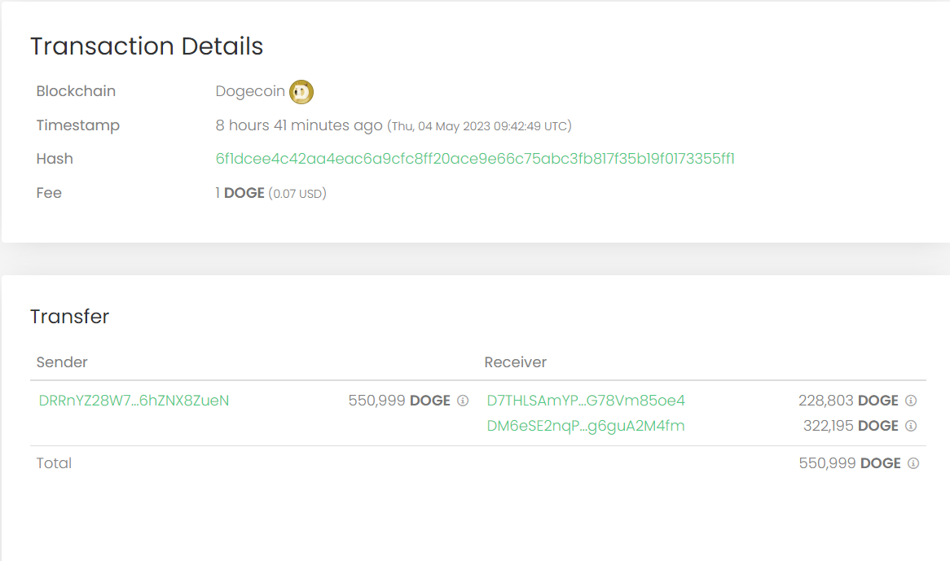950x561 pixels.
Task: Click the Transfer section title
Action: point(69,317)
